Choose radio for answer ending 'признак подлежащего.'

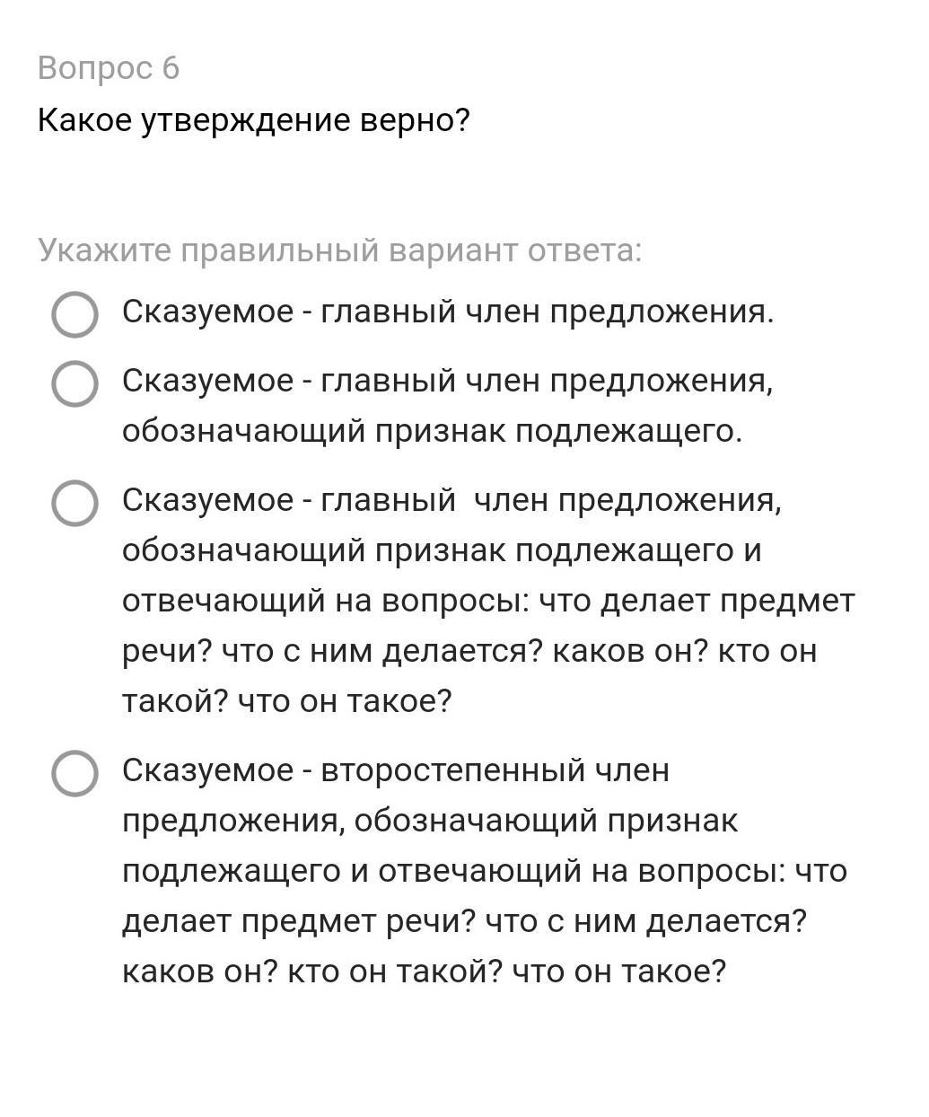74,383
